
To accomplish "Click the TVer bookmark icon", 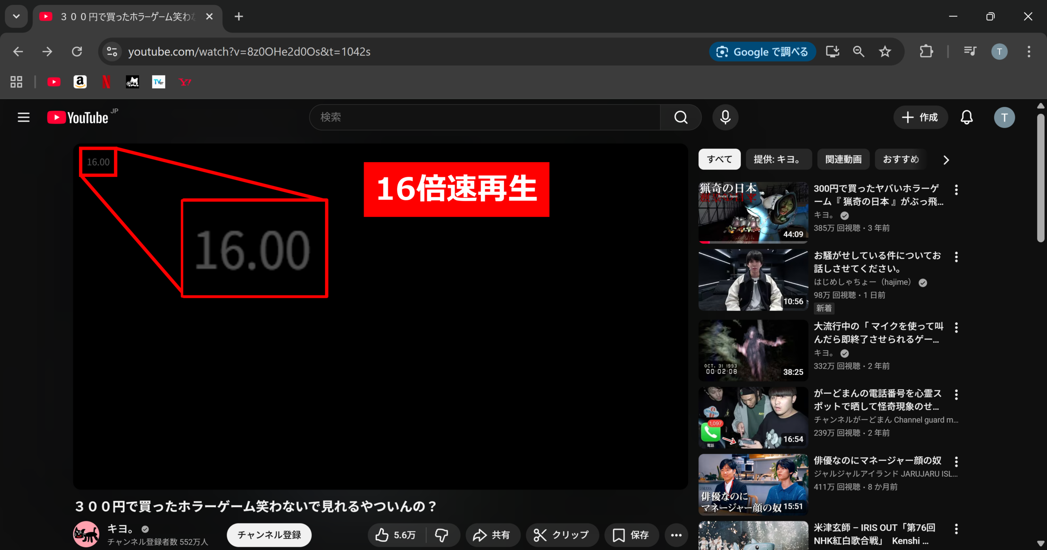I will point(159,82).
